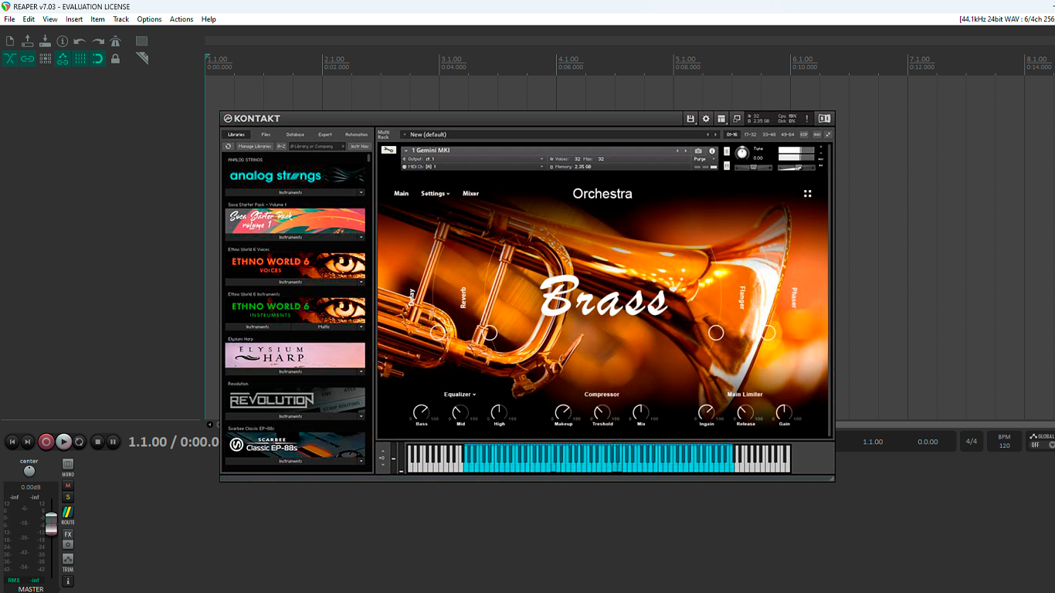Click the Main Limiter Gain knob

click(x=784, y=412)
